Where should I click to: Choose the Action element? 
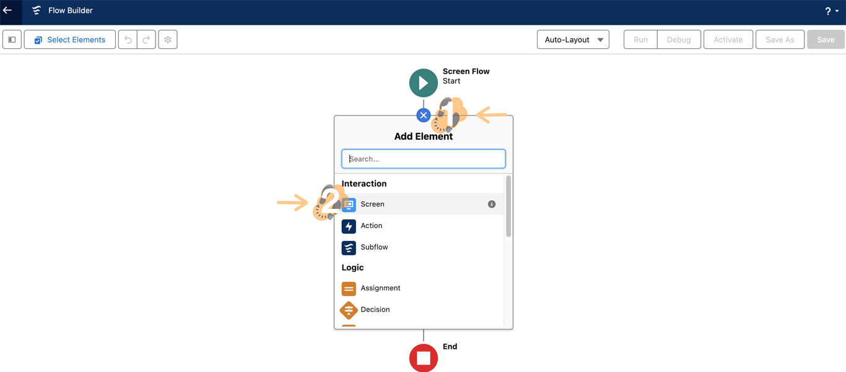[x=372, y=226]
